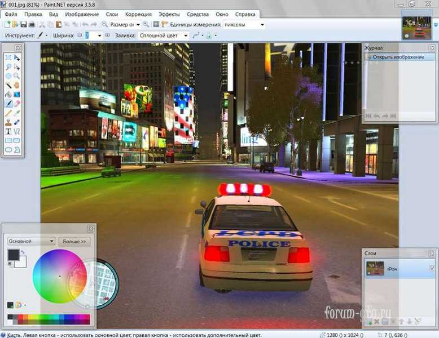Click the Zoom In toolbar icon

[146, 24]
